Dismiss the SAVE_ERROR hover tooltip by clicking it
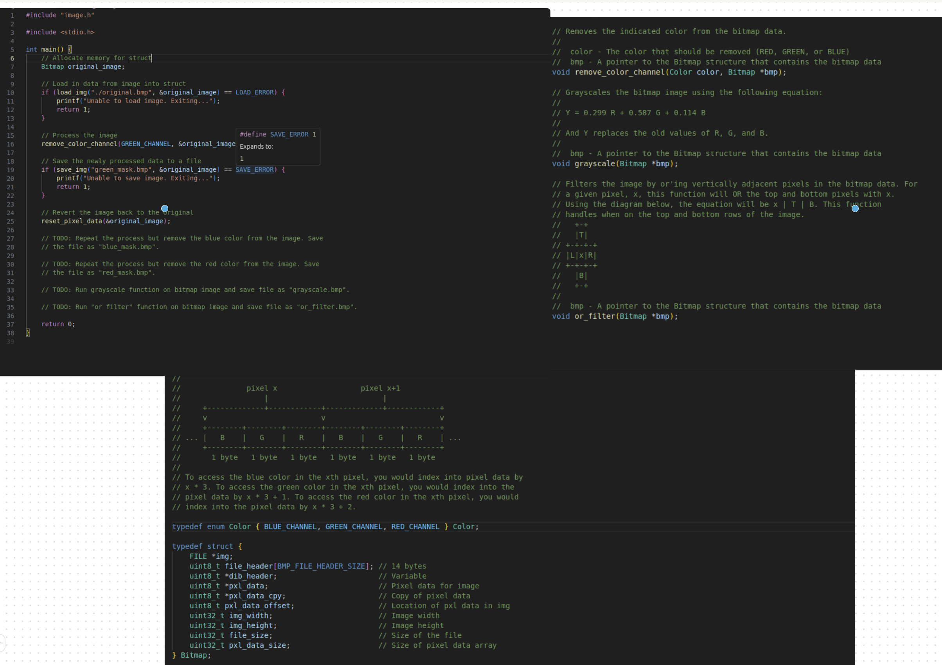 [x=278, y=146]
